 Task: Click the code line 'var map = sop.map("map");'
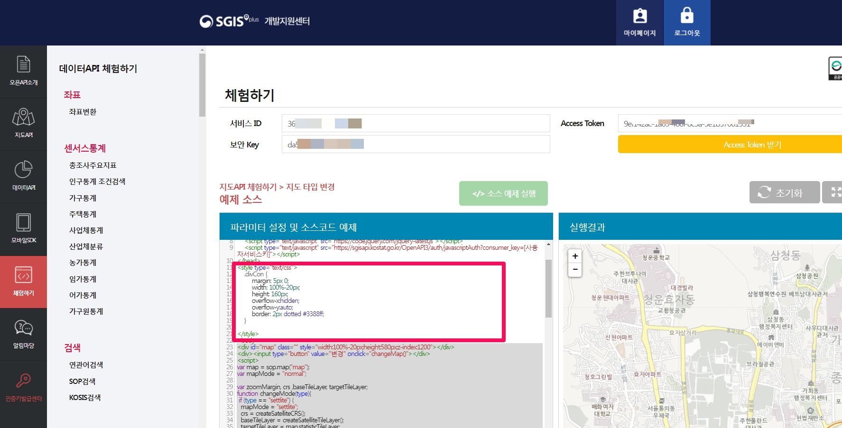tap(273, 367)
